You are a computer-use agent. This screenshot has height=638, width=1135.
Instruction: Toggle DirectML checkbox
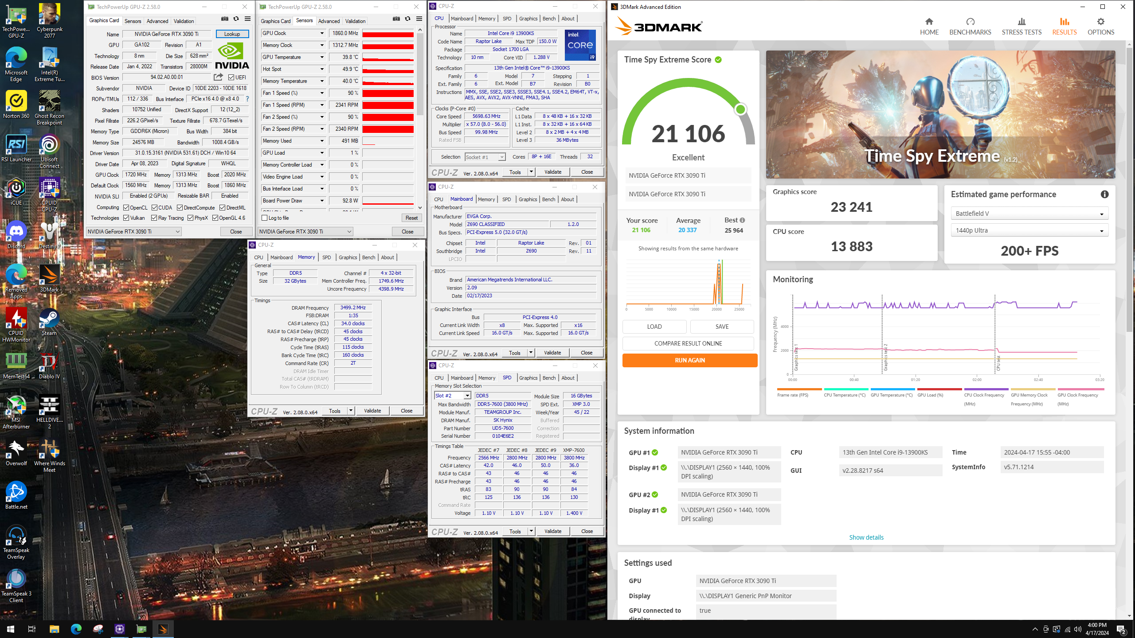222,207
